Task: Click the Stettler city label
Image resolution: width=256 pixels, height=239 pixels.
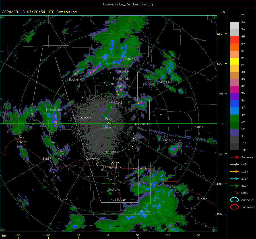Action: (x=166, y=82)
